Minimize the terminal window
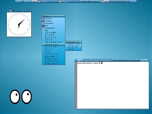Screen dimensions: 152x114 [142, 60]
